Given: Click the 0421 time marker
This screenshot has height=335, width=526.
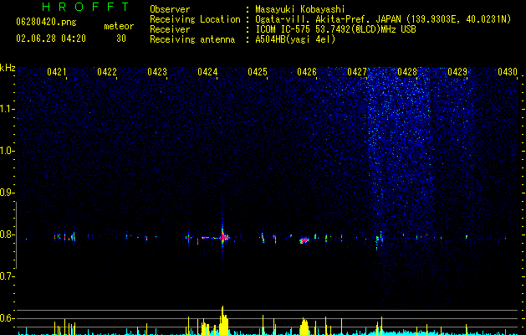Looking at the screenshot, I should click(57, 71).
